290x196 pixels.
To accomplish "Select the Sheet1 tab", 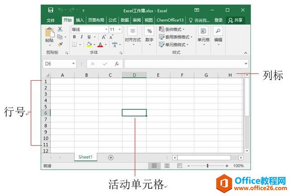I will [x=86, y=157].
